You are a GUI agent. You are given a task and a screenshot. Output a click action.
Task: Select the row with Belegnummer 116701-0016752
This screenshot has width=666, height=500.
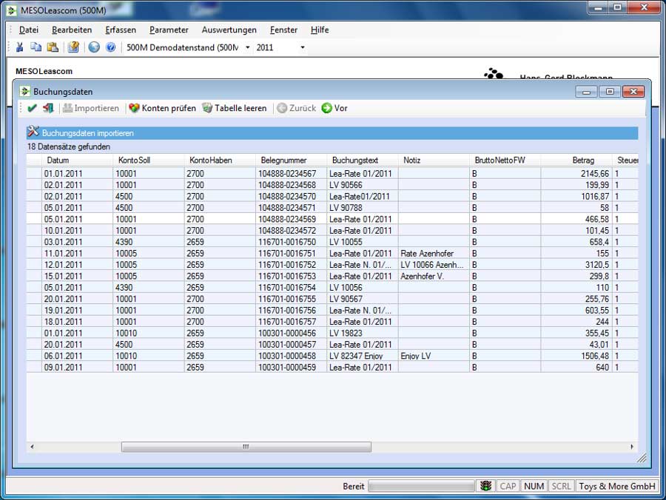tap(291, 265)
